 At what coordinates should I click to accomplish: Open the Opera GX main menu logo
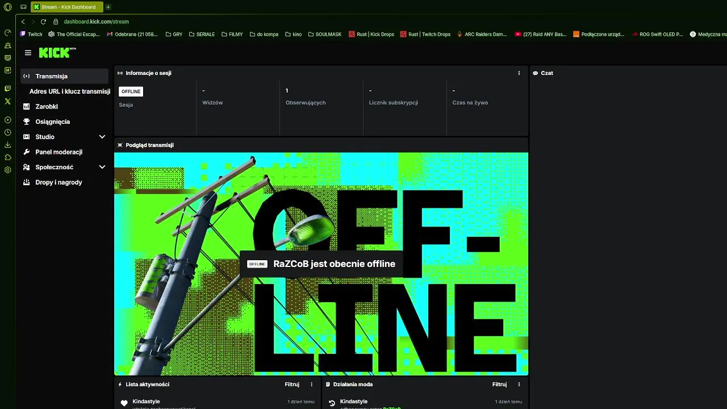[7, 7]
